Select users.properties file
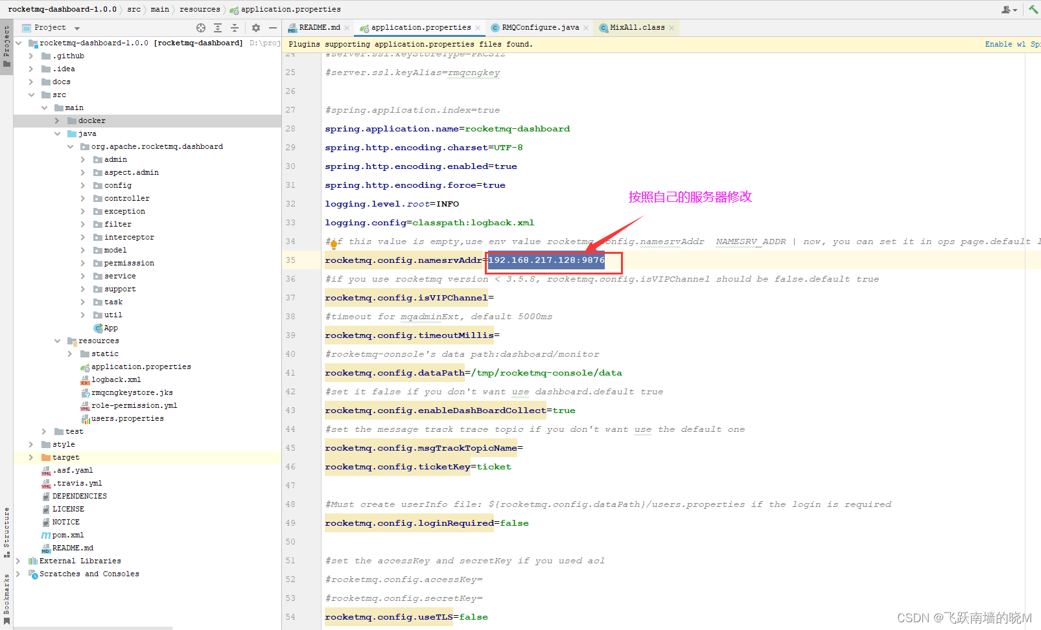Viewport: 1041px width, 630px height. pyautogui.click(x=127, y=419)
